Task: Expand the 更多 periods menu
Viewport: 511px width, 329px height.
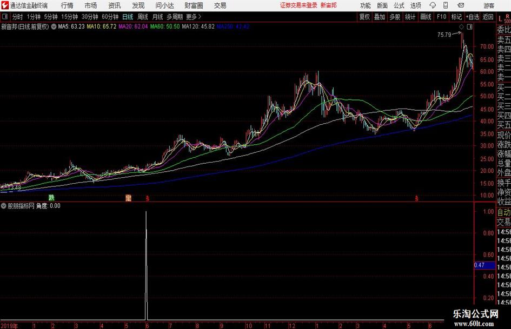Action: [194, 17]
